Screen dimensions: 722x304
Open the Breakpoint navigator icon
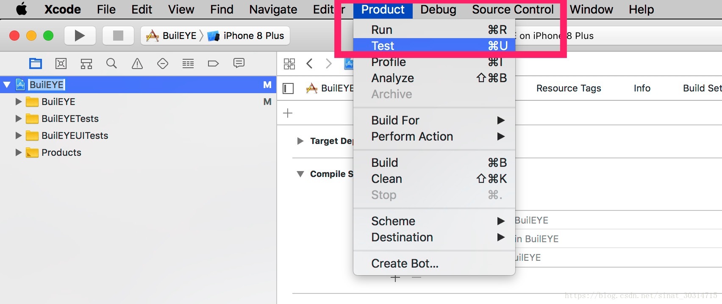click(214, 64)
